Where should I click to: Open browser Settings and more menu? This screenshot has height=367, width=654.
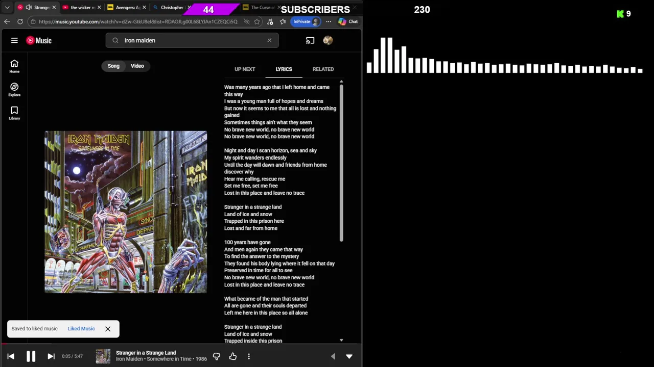tap(329, 21)
